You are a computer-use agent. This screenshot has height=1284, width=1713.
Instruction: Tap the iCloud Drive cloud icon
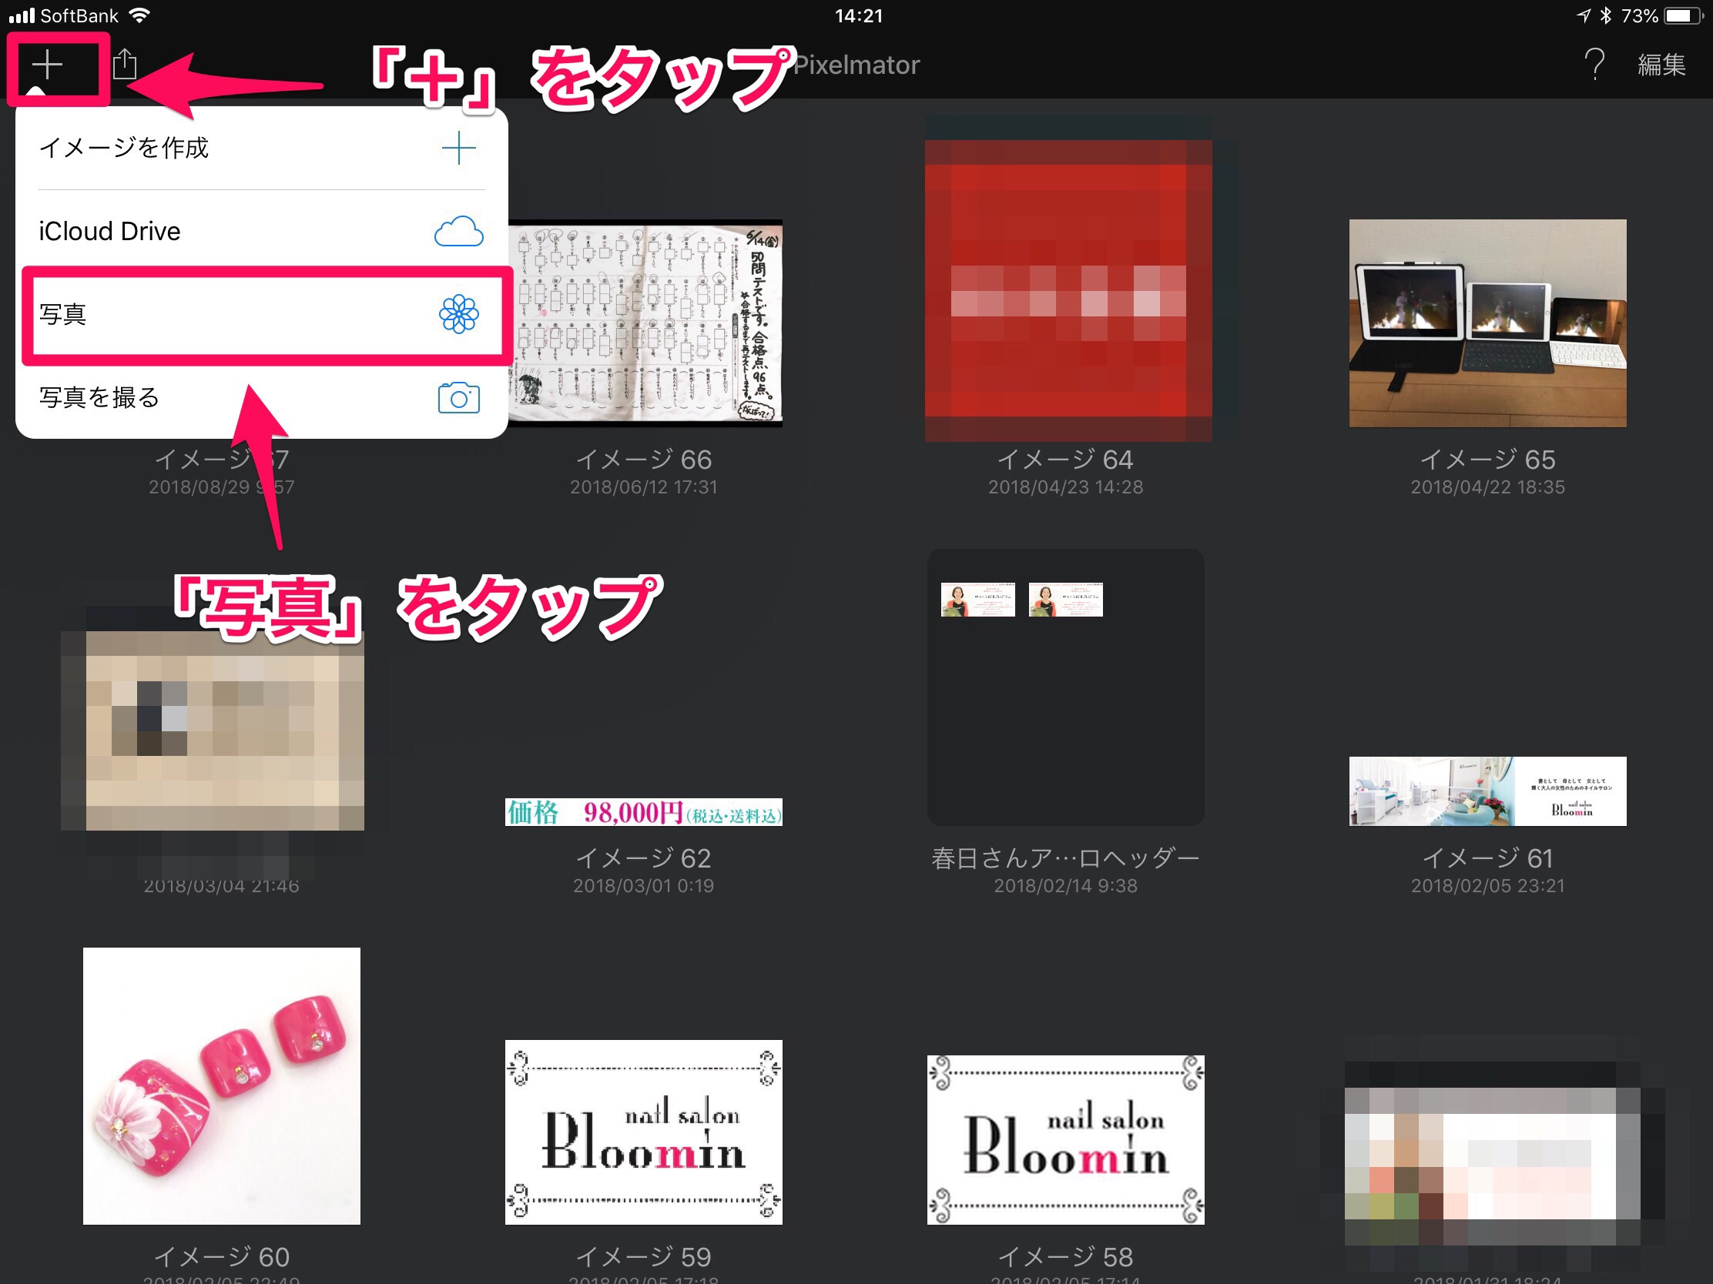pos(458,232)
